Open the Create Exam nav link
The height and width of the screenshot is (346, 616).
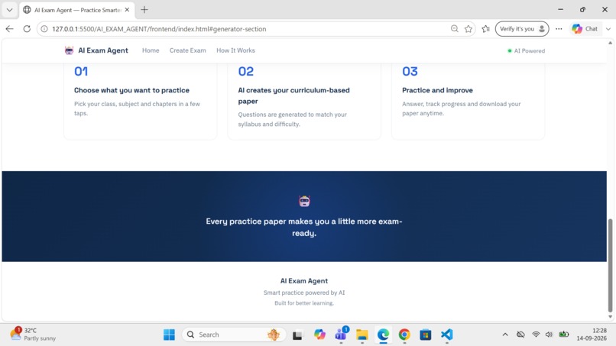click(x=187, y=50)
